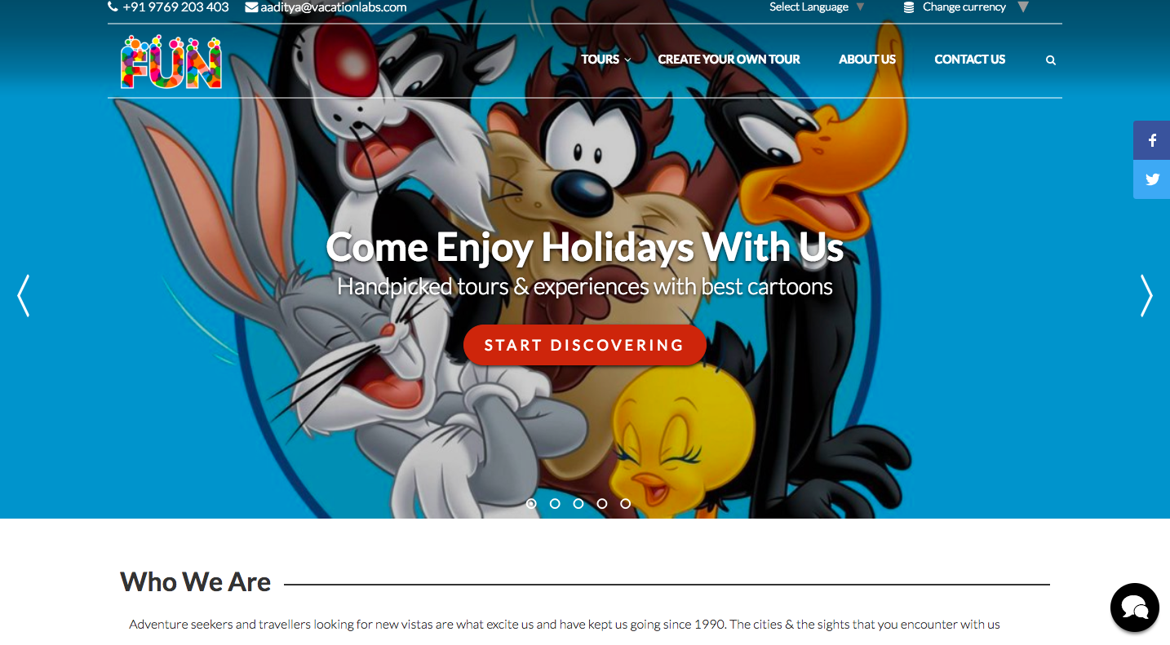The width and height of the screenshot is (1170, 645).
Task: Select the second carousel dot
Action: pos(555,504)
